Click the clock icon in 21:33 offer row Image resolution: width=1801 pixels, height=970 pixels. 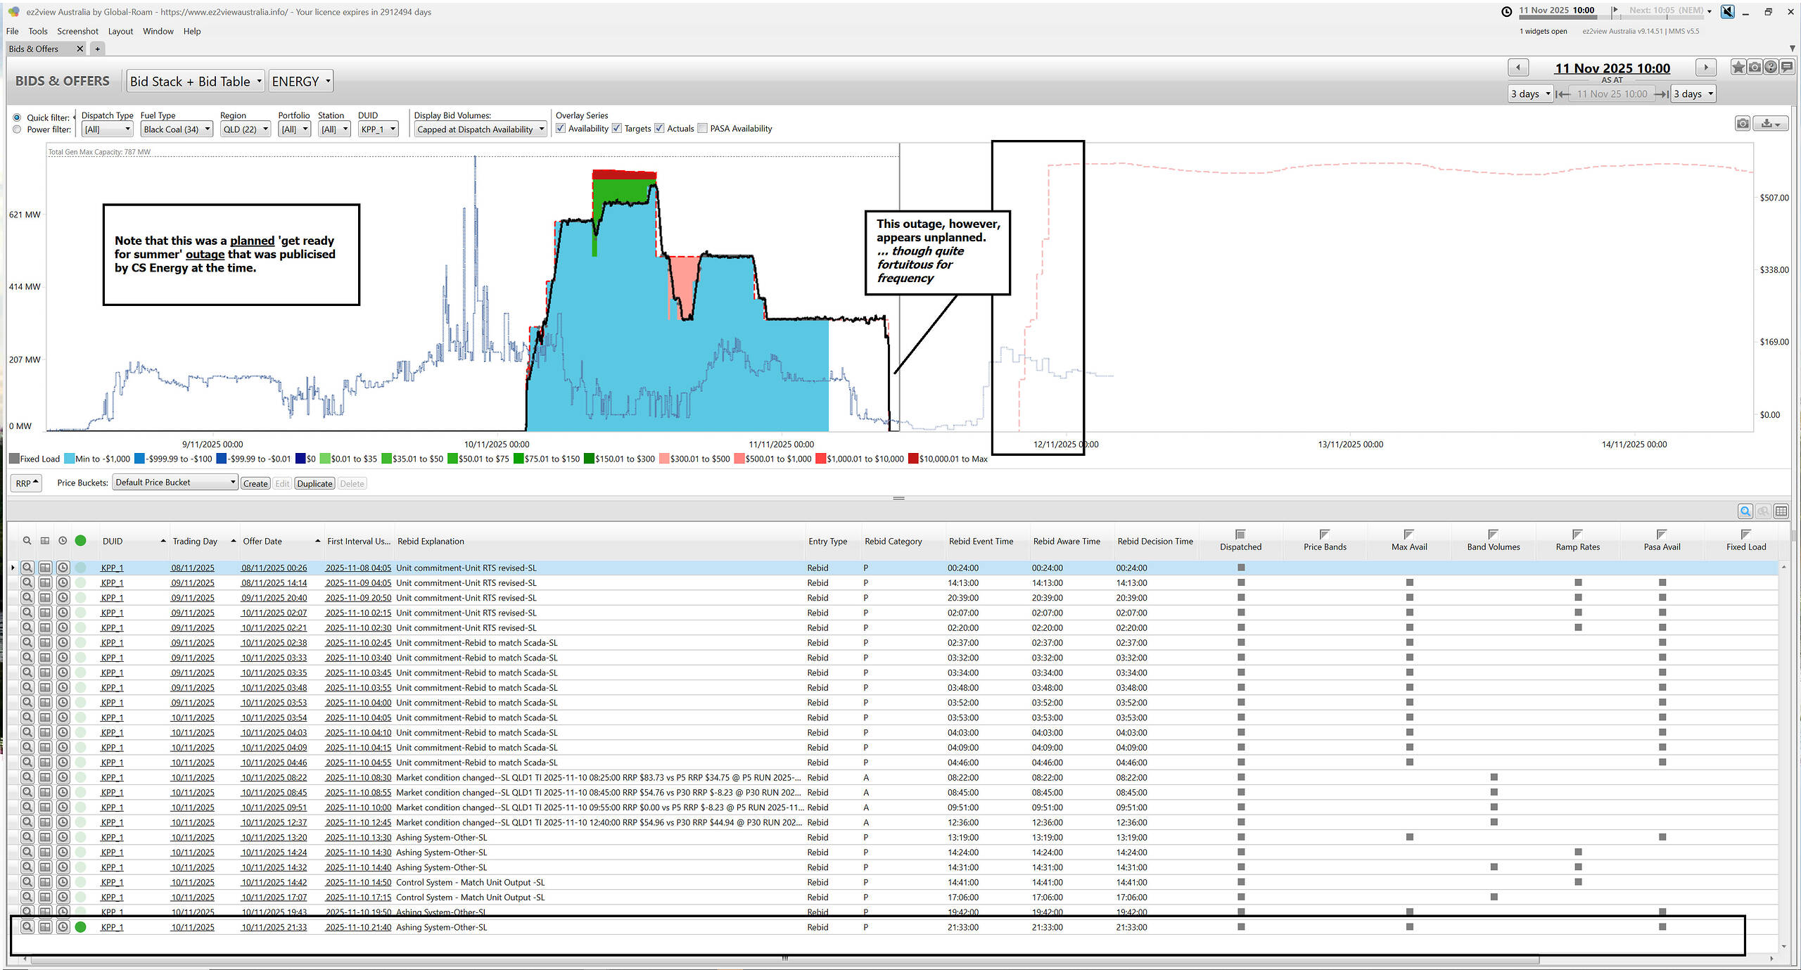coord(63,927)
